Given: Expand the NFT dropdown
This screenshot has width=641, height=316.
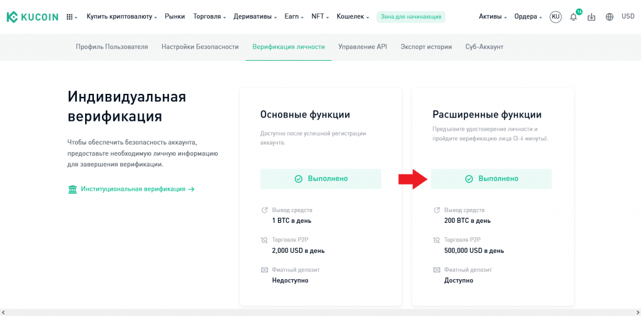Looking at the screenshot, I should coord(320,17).
